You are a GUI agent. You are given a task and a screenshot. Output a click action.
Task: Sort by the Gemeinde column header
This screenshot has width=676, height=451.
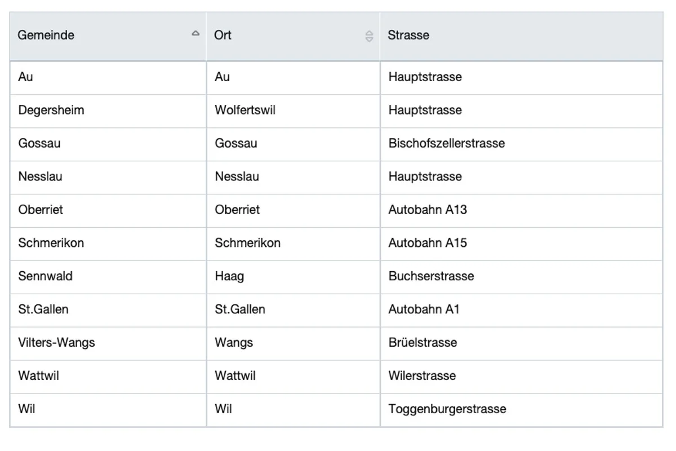point(108,36)
